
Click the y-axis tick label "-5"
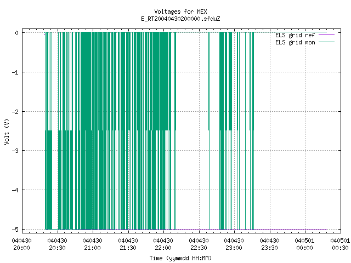point(15,230)
